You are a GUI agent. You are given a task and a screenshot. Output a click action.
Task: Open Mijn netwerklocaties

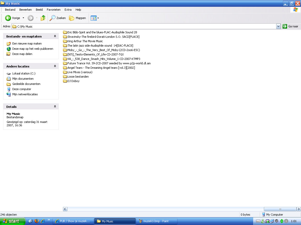pyautogui.click(x=25, y=94)
